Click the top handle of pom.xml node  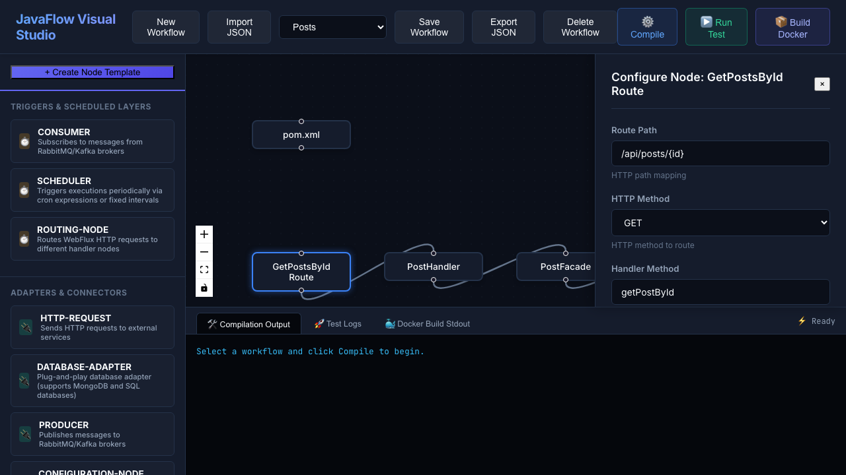[x=301, y=121]
